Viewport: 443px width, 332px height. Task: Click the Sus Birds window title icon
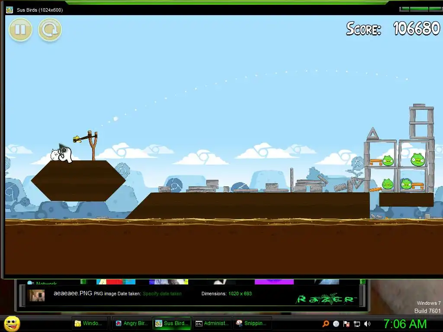coord(10,10)
